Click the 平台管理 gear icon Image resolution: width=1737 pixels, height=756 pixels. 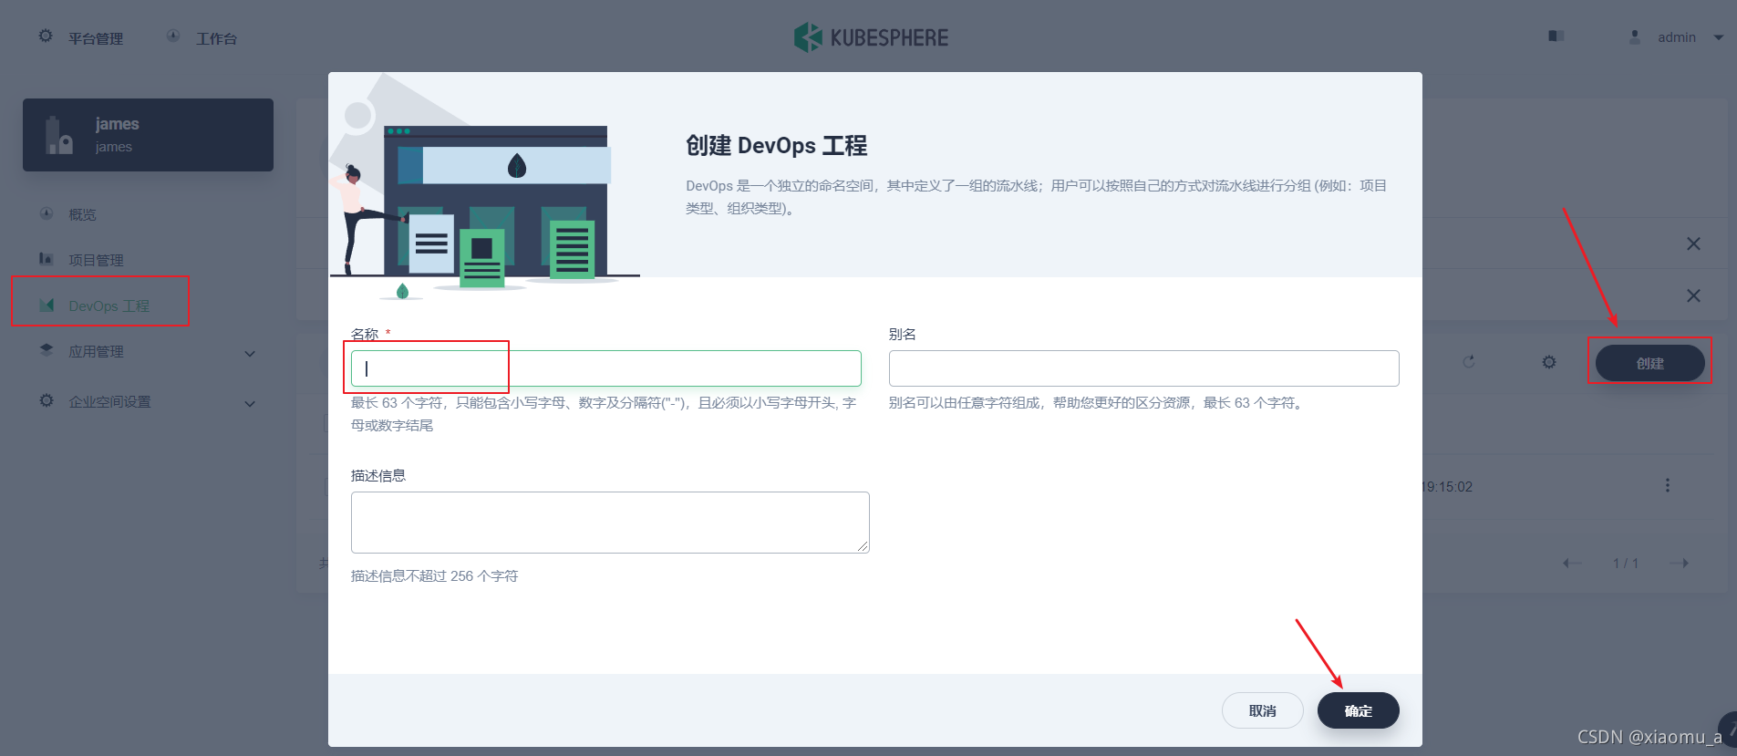tap(46, 36)
